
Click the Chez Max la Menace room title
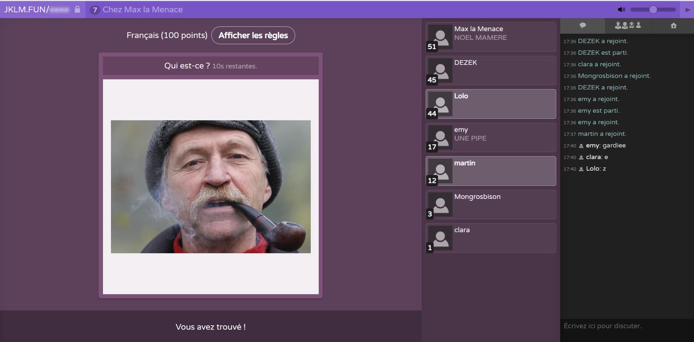(x=142, y=10)
